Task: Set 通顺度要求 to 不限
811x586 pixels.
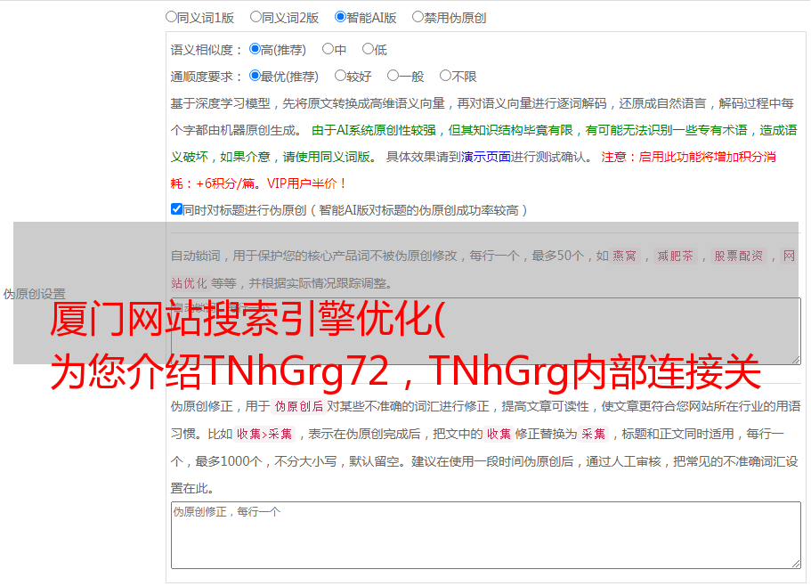Action: click(445, 76)
